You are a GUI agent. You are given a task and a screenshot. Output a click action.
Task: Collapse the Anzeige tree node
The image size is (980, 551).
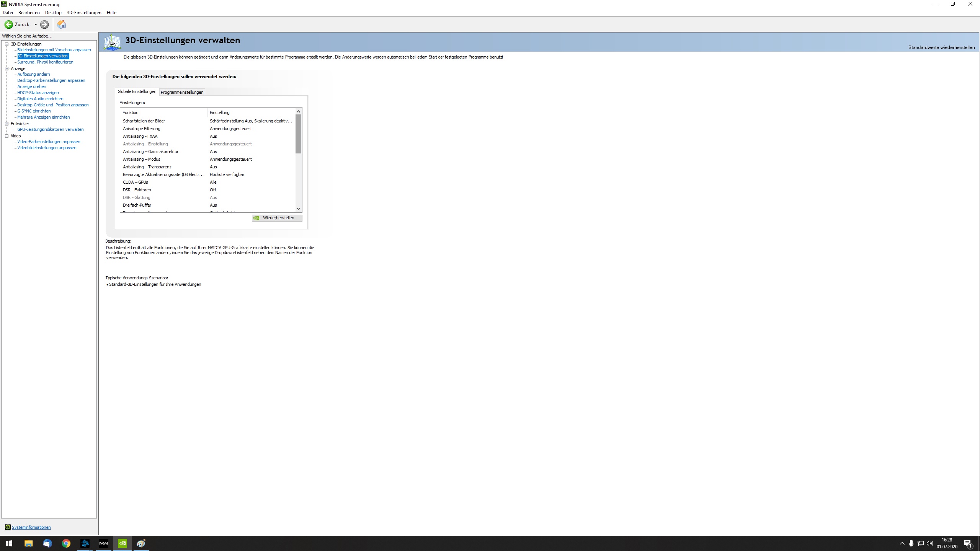pyautogui.click(x=7, y=68)
